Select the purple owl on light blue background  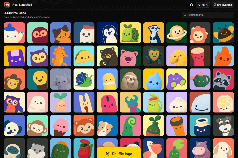click(x=38, y=56)
